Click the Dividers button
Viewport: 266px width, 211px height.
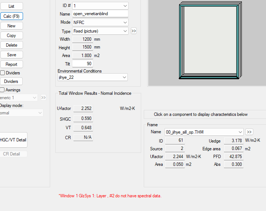(11, 81)
